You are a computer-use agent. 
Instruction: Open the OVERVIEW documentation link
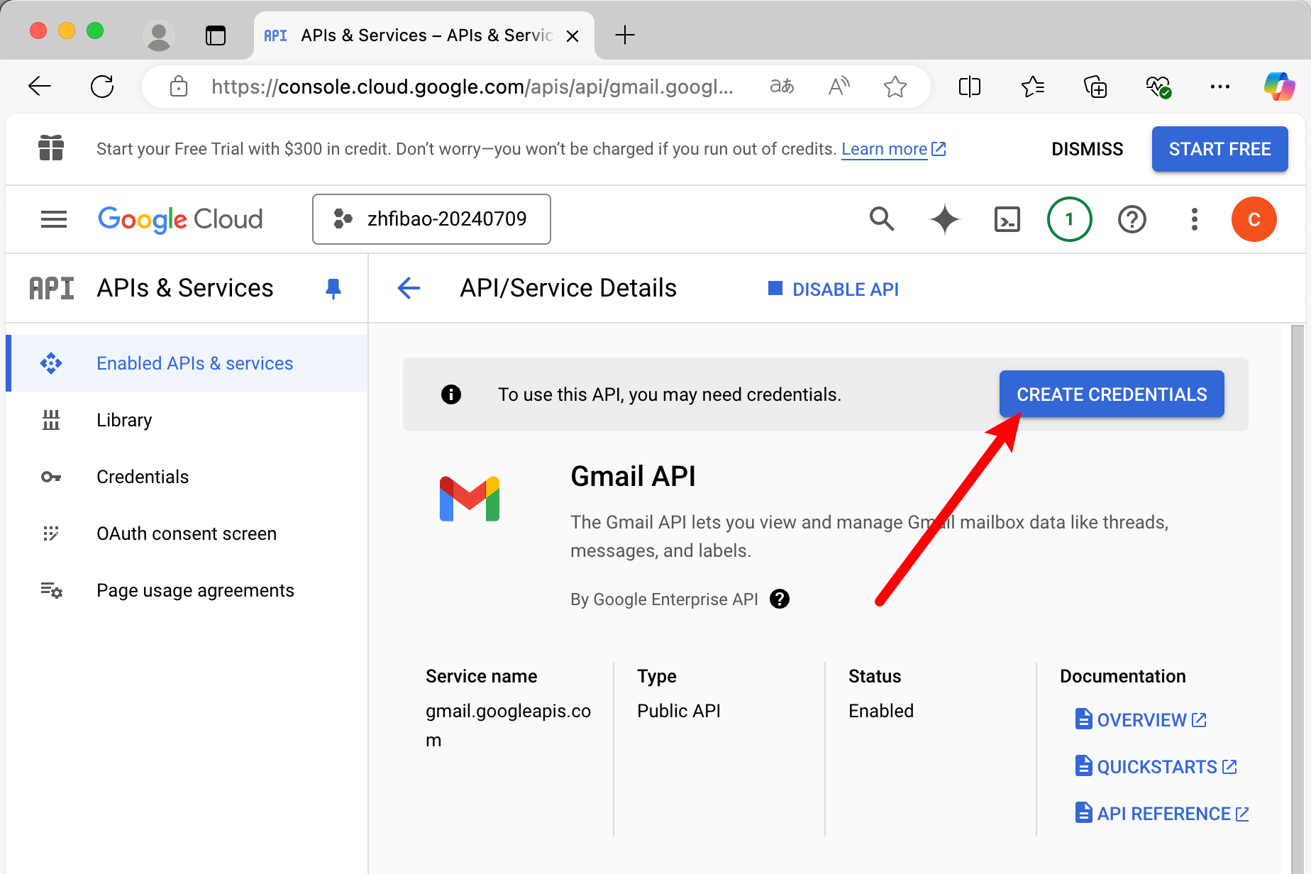click(1141, 720)
